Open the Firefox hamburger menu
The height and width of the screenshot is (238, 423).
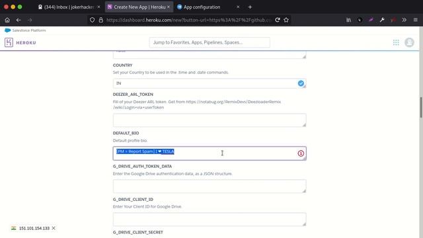click(416, 20)
